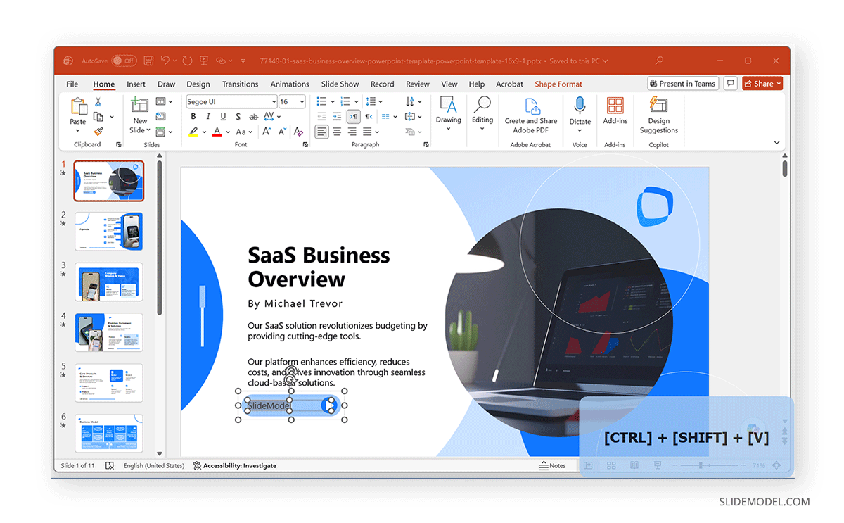Click the Undo arrow icon
Screen dimensions: 844x523
point(165,61)
